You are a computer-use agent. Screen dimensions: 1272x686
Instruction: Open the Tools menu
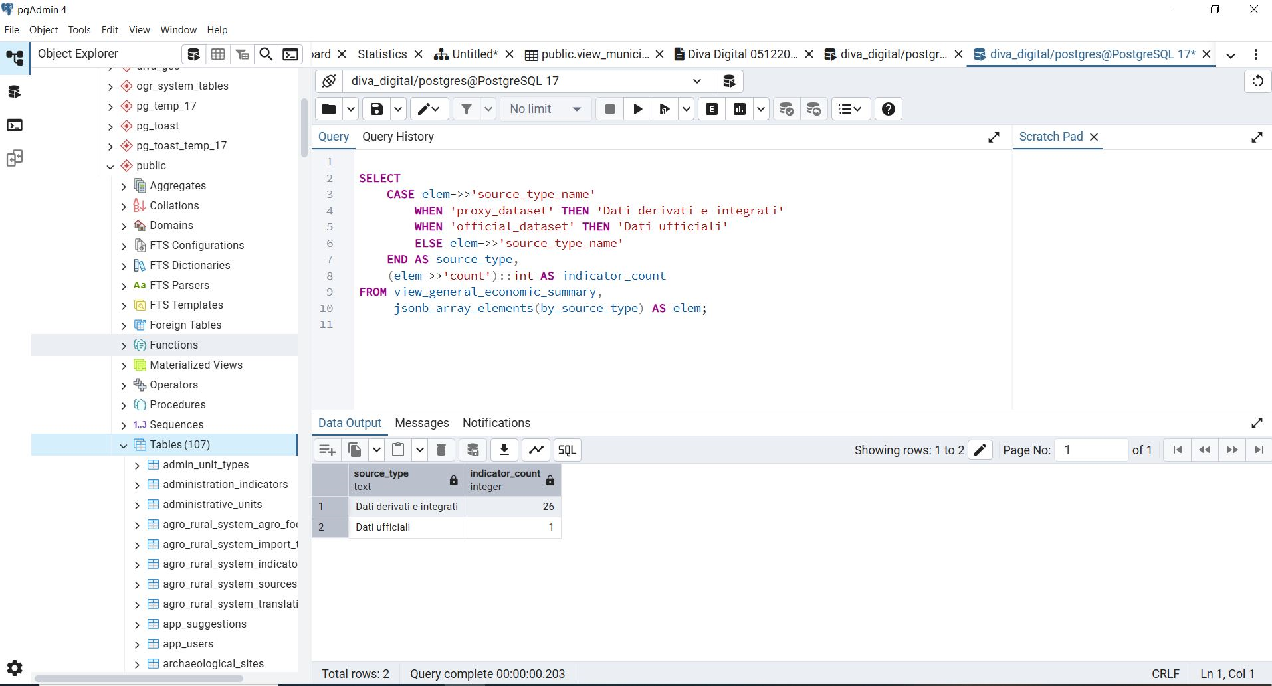tap(79, 30)
